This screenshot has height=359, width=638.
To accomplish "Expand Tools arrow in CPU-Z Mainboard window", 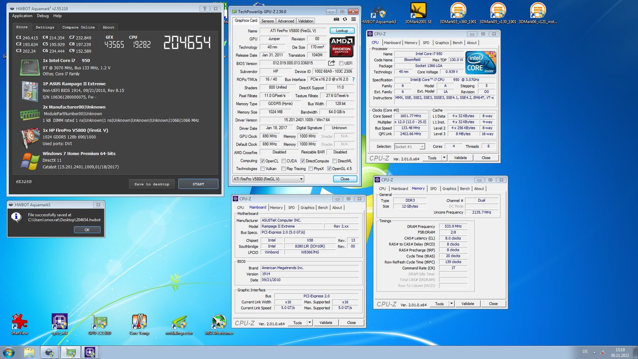I will (x=309, y=323).
